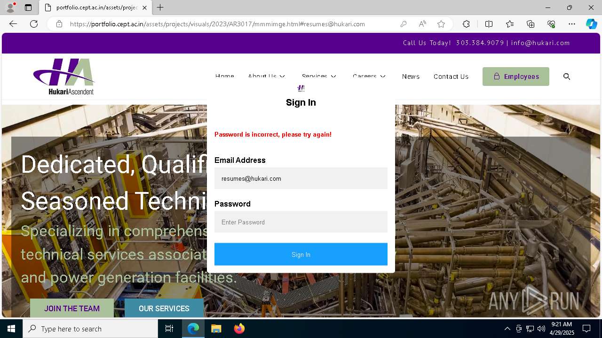The image size is (602, 338).
Task: Click the info@hukari.com email link
Action: tap(540, 43)
